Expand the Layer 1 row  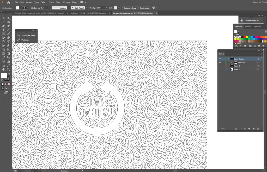tap(228, 69)
